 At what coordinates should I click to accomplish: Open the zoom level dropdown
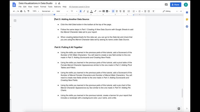point(36,11)
